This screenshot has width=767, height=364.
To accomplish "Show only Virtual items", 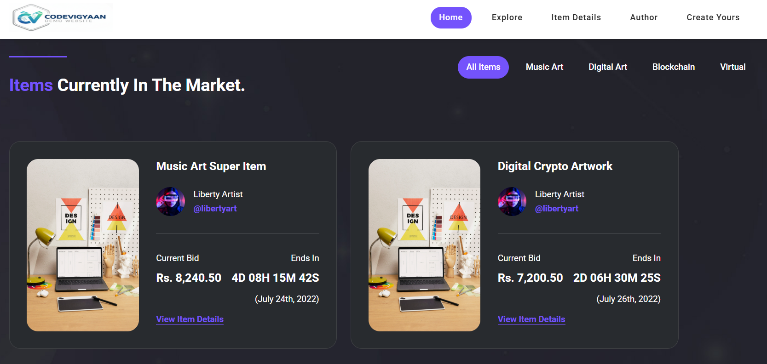I will tap(732, 67).
